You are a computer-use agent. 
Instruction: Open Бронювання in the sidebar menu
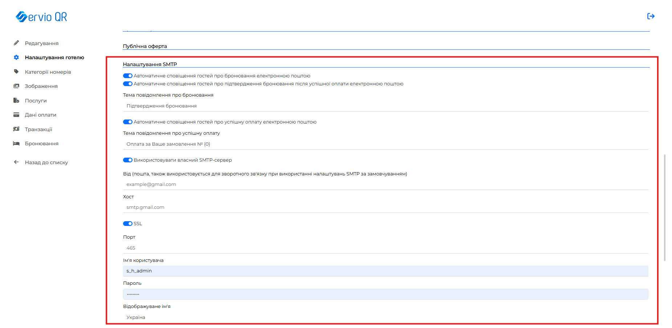pyautogui.click(x=41, y=143)
